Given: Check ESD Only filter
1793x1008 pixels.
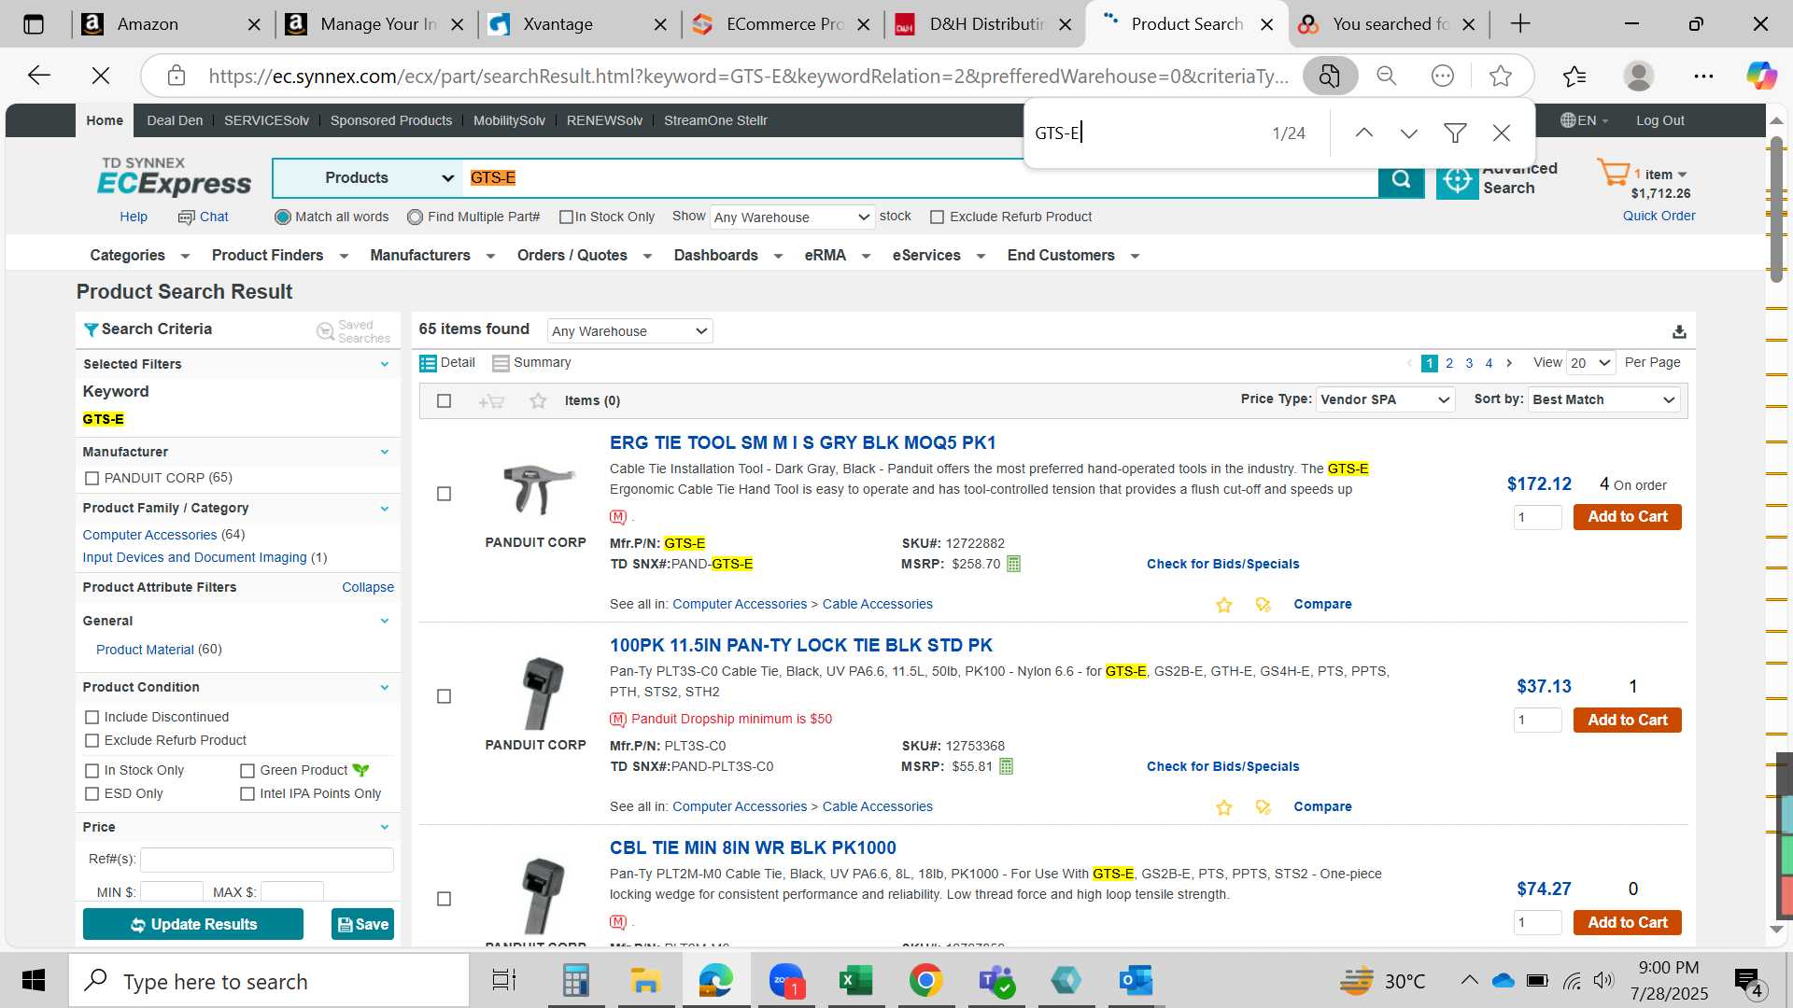Looking at the screenshot, I should point(92,793).
